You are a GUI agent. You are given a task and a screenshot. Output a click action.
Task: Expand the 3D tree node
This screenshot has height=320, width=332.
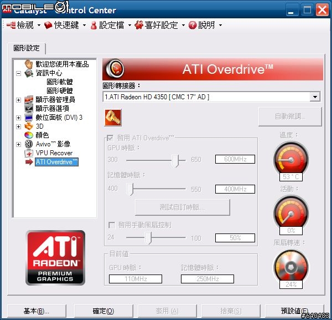coord(19,126)
